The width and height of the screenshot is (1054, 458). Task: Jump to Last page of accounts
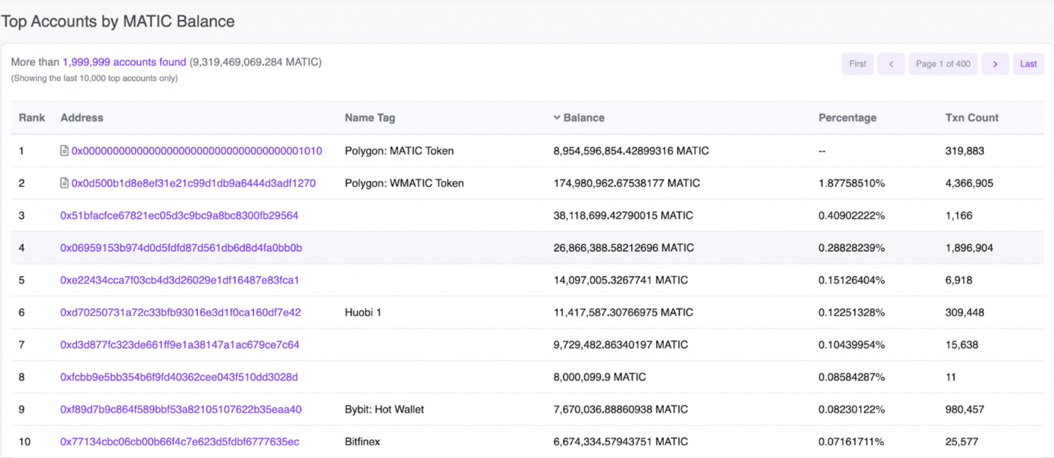tap(1028, 64)
